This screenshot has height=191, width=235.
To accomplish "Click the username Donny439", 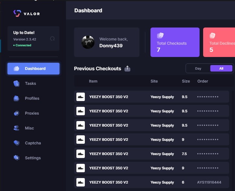I will [x=111, y=46].
